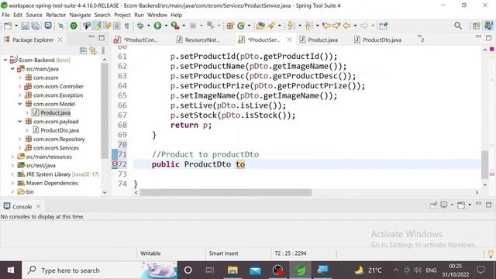496x279 pixels.
Task: Click the Run with Coverage icon
Action: pos(175,26)
